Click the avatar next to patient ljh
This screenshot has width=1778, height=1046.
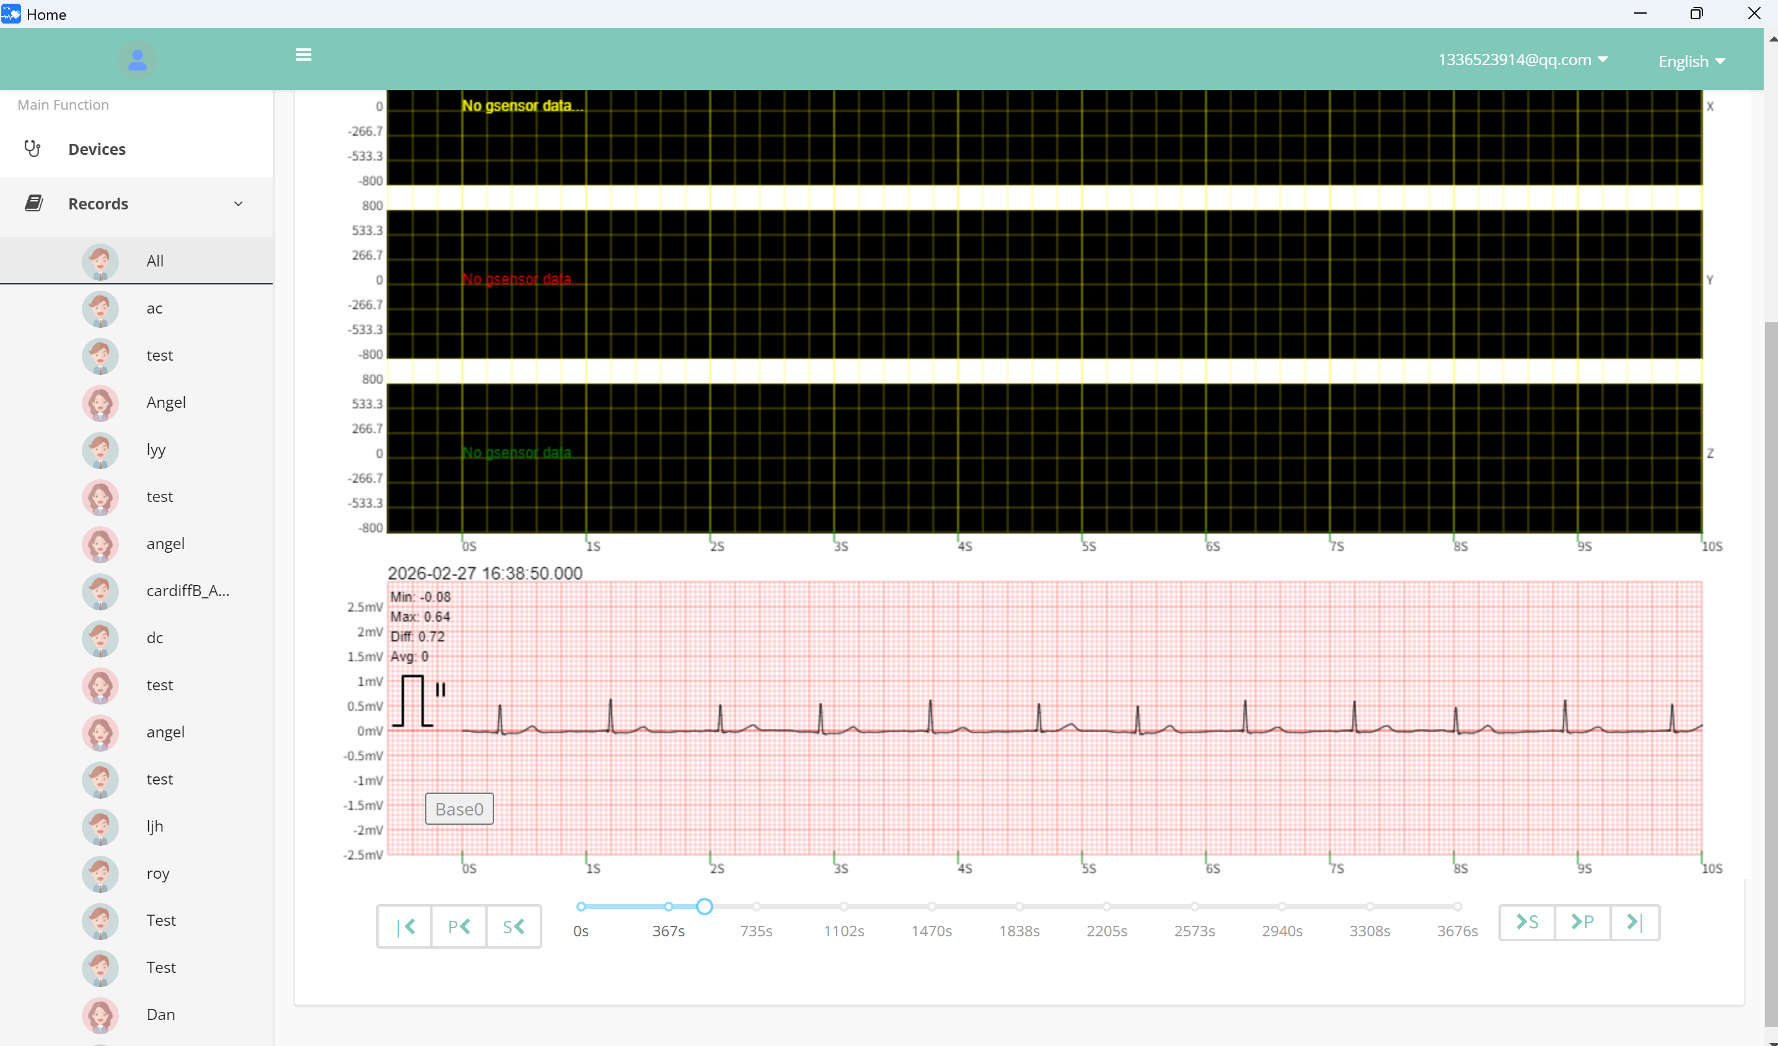coord(100,827)
